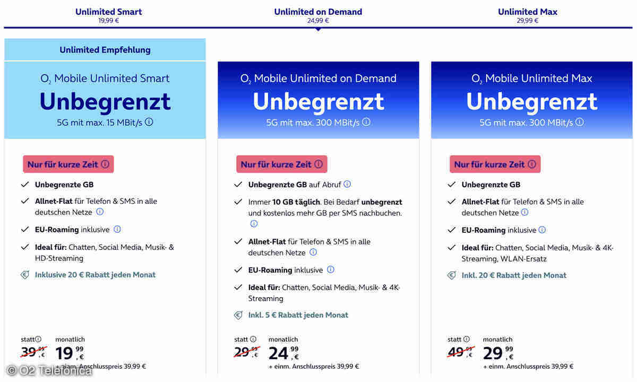This screenshot has width=637, height=382.
Task: Show info icon next to 39,99 statt price
Action: tap(38, 339)
